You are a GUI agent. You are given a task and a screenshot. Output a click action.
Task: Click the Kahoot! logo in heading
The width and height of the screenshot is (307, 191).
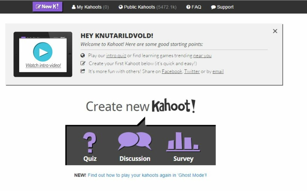coord(174,106)
